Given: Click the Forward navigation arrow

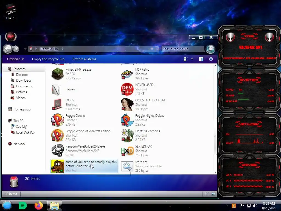Looking at the screenshot, I should click(16, 49).
